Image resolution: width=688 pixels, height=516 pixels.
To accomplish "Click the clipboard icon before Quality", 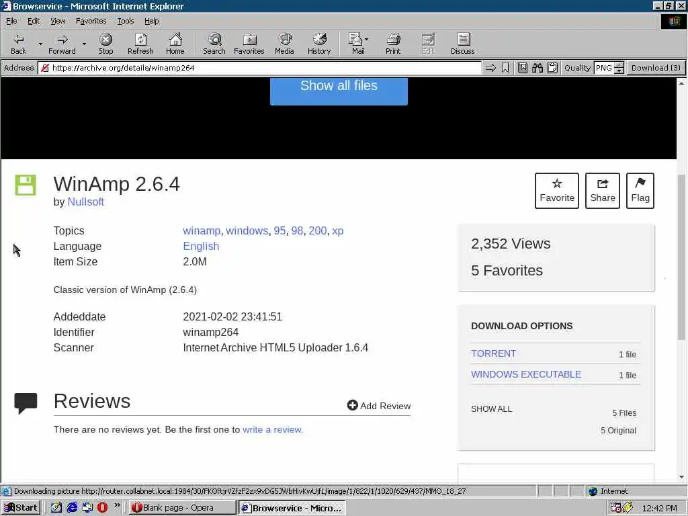I will (552, 68).
